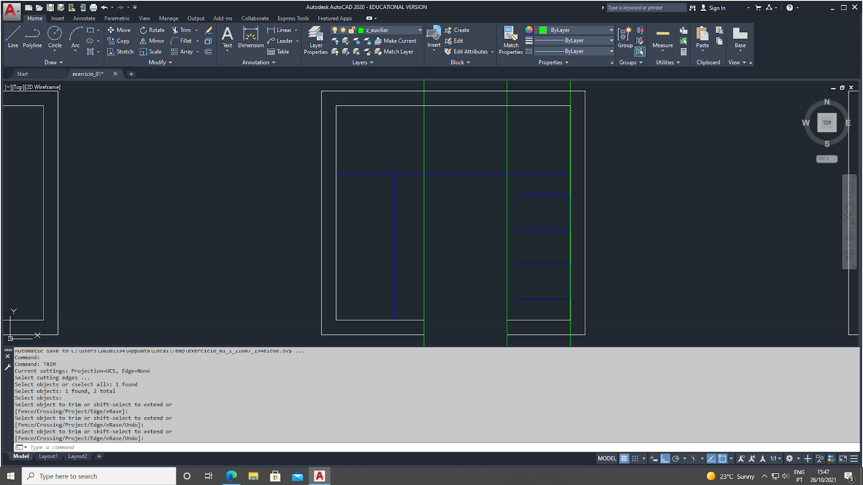Viewport: 863px width, 485px height.
Task: Click the Dimension tool
Action: (x=251, y=37)
